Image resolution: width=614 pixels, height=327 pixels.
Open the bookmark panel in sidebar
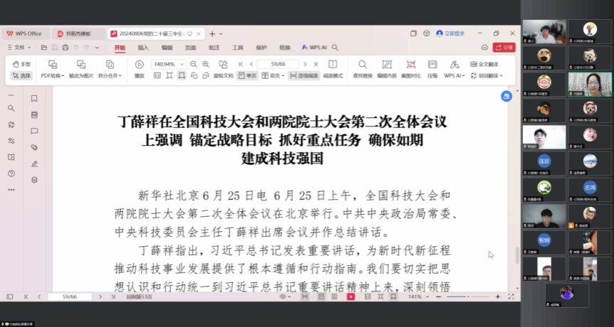(34, 98)
